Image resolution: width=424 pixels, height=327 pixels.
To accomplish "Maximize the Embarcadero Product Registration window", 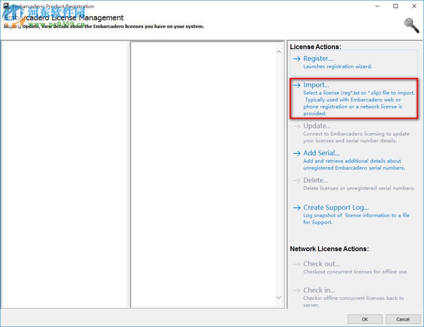I will [396, 6].
